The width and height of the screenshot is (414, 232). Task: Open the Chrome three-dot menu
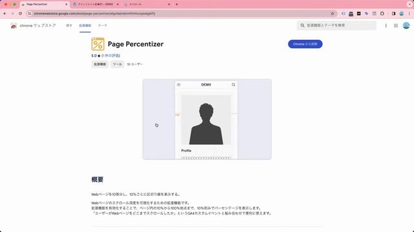[x=409, y=14]
